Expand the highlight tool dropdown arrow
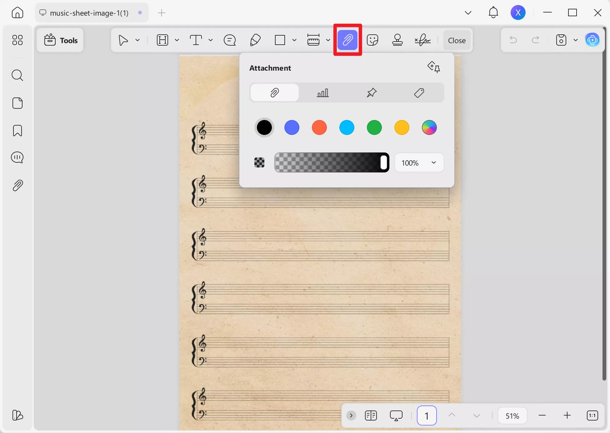610x433 pixels. coord(177,40)
